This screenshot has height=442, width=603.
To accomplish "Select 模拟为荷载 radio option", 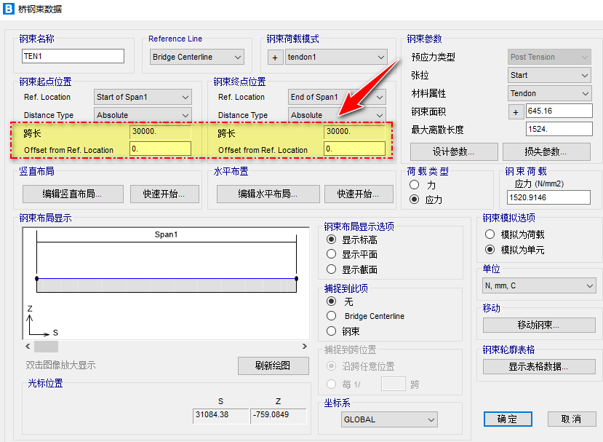I will click(490, 234).
